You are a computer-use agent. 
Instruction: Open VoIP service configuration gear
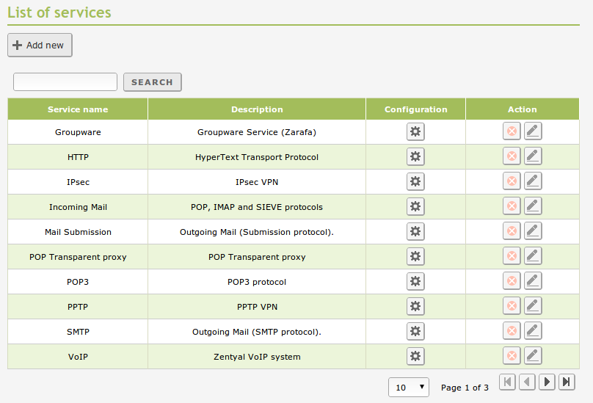(415, 357)
